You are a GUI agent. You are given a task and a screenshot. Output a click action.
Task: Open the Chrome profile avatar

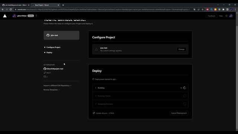231,9
